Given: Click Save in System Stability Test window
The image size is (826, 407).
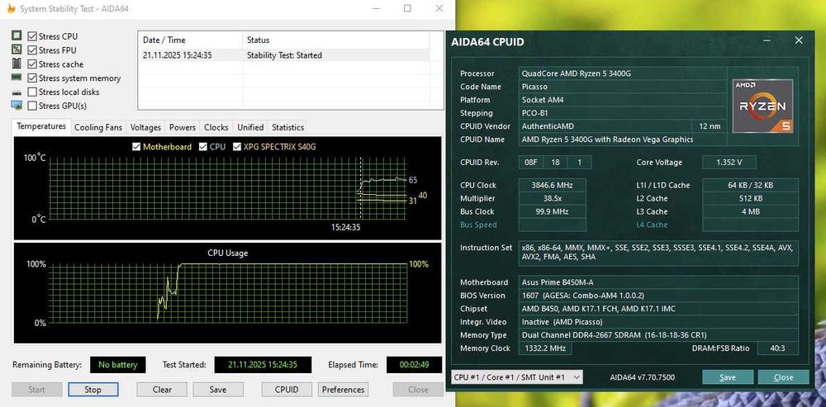Looking at the screenshot, I should [x=217, y=390].
